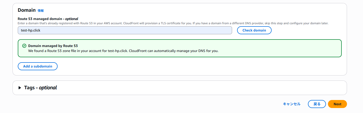Click the green success checkmark icon
The height and width of the screenshot is (113, 363).
pyautogui.click(x=24, y=46)
